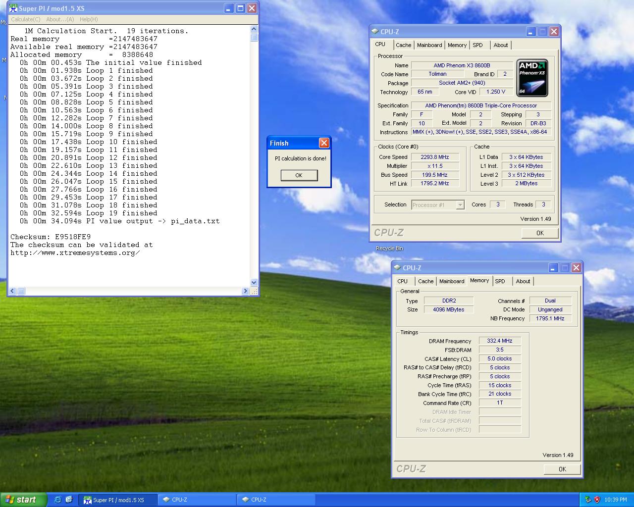The image size is (634, 507).
Task: Switch to Mainboard tab in upper CPU-Z
Action: 429,45
